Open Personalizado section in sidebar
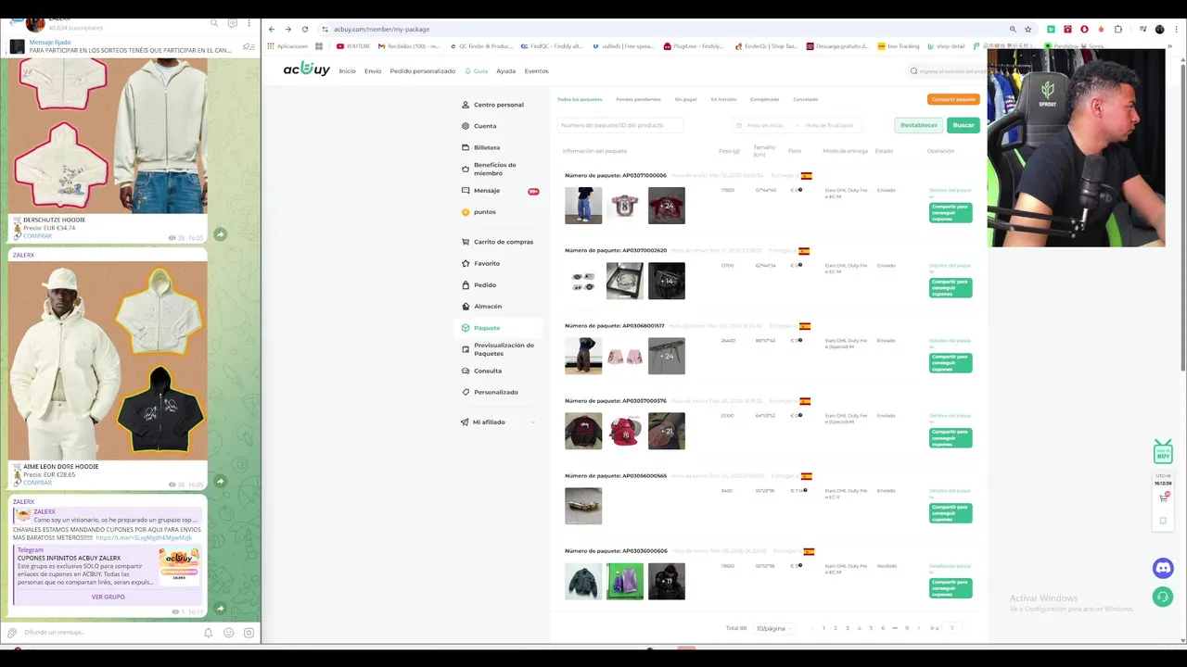Screen dimensions: 1187x667 click(496, 392)
